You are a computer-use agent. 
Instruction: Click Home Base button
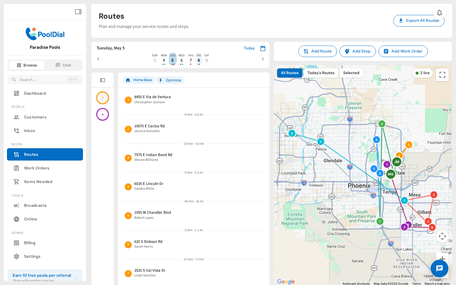point(139,80)
